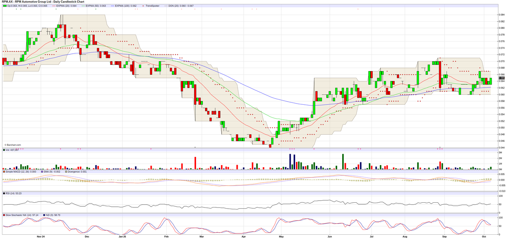Click the 'Nov 24' date axis label
507x243 pixels.
(x=40, y=236)
